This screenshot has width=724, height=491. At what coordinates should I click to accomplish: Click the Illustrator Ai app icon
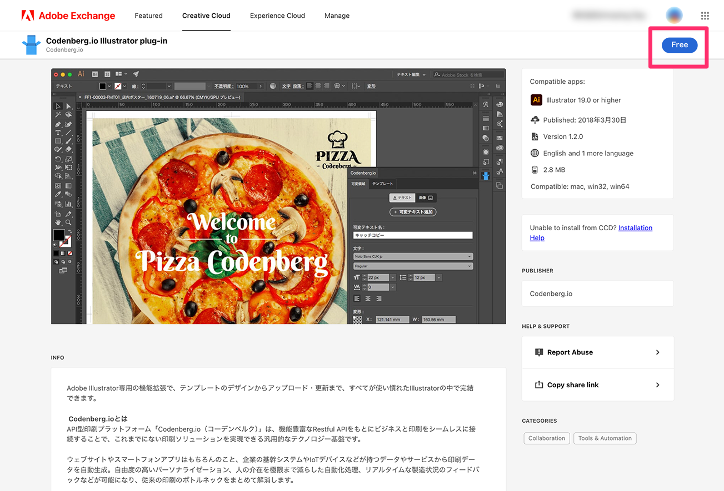[x=536, y=100]
